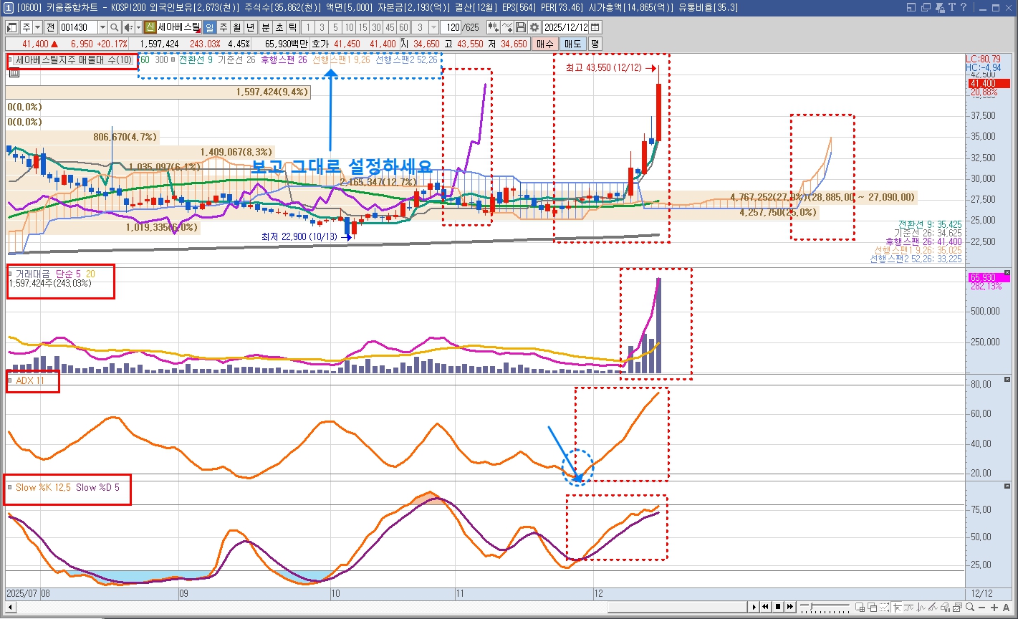Click the window copy icon in title bar

tap(926, 7)
